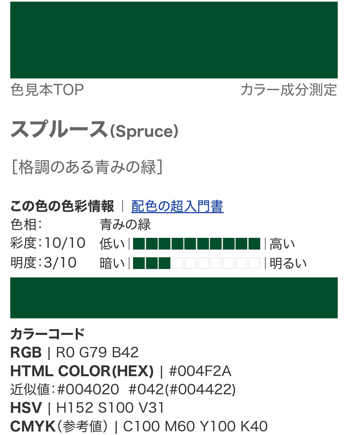Click the approximate value #042(#004422)
The height and width of the screenshot is (435, 348).
coord(182,389)
